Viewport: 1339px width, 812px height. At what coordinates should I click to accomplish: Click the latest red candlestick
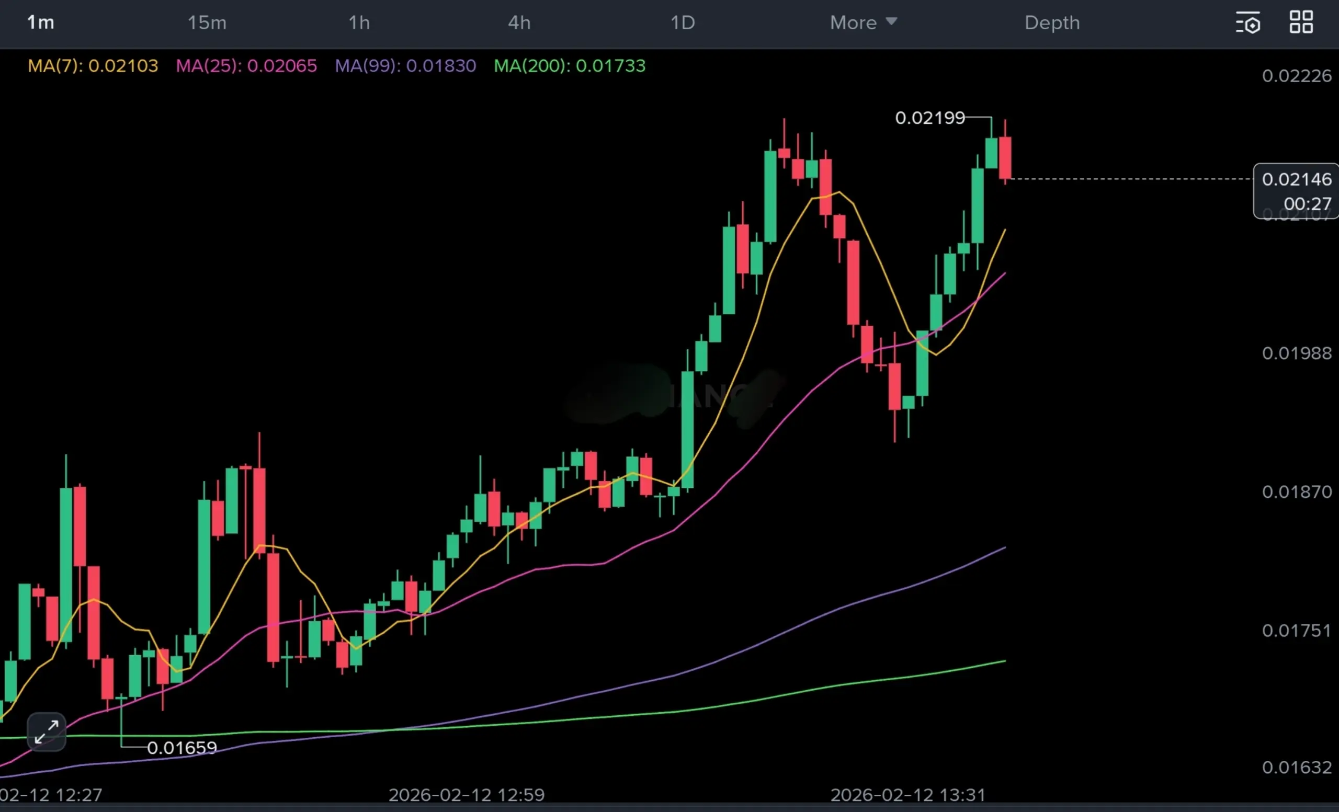(x=1005, y=157)
